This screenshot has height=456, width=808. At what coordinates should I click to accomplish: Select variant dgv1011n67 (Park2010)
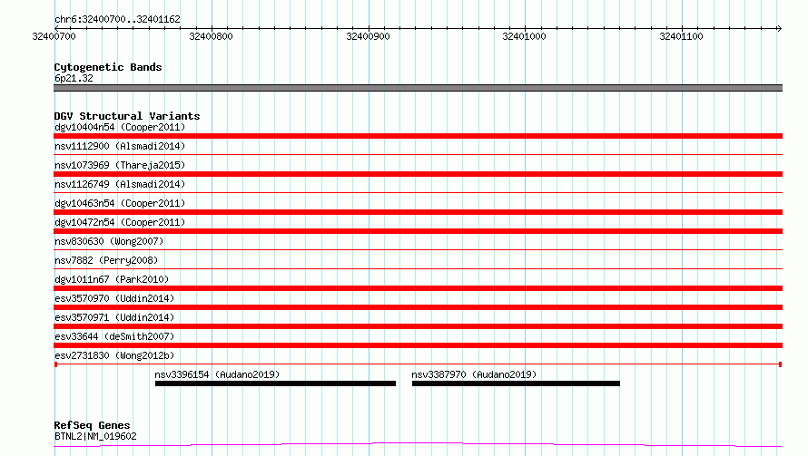(112, 279)
